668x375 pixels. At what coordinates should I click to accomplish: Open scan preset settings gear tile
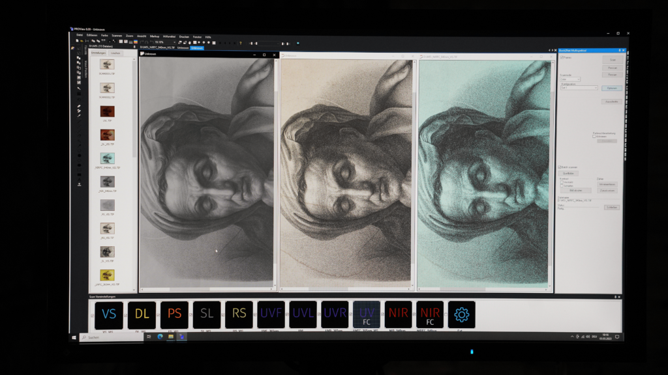point(461,314)
